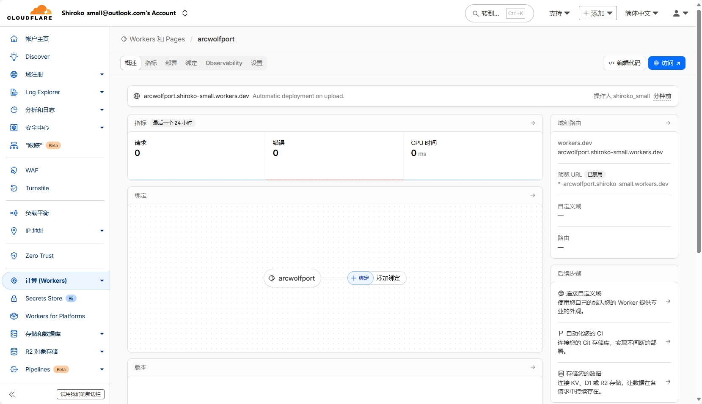
Task: Click the Cloudflare logo
Action: click(x=30, y=13)
